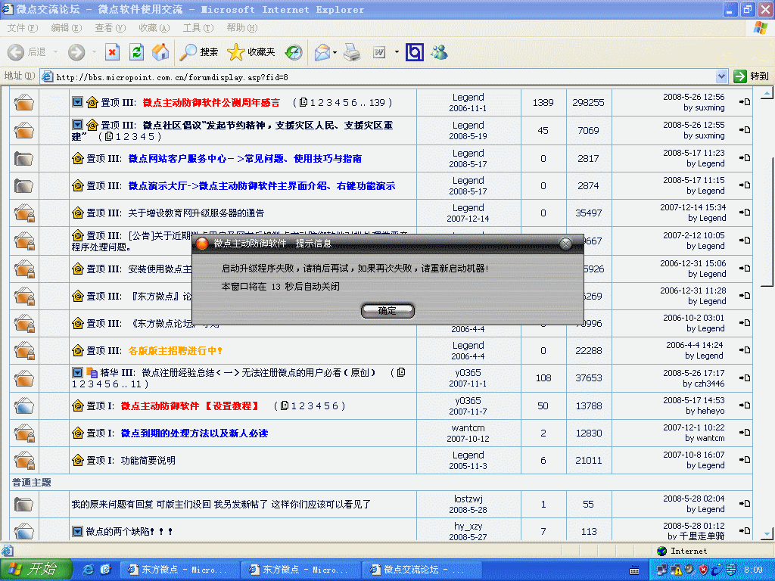Open thread 功能简要说明
The height and width of the screenshot is (581, 775).
click(148, 461)
